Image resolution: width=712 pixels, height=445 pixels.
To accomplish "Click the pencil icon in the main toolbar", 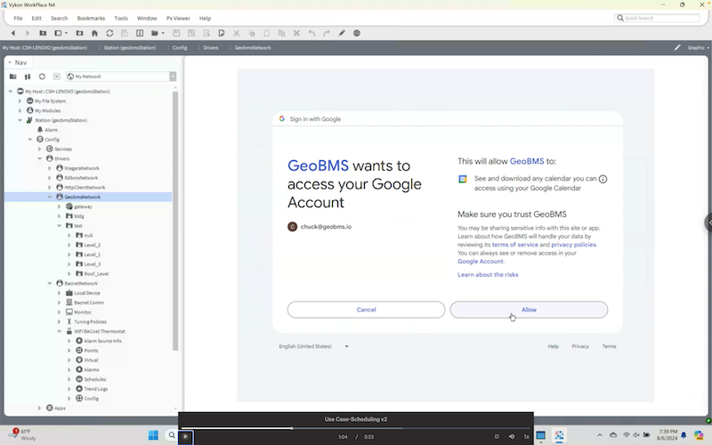I will click(x=342, y=33).
